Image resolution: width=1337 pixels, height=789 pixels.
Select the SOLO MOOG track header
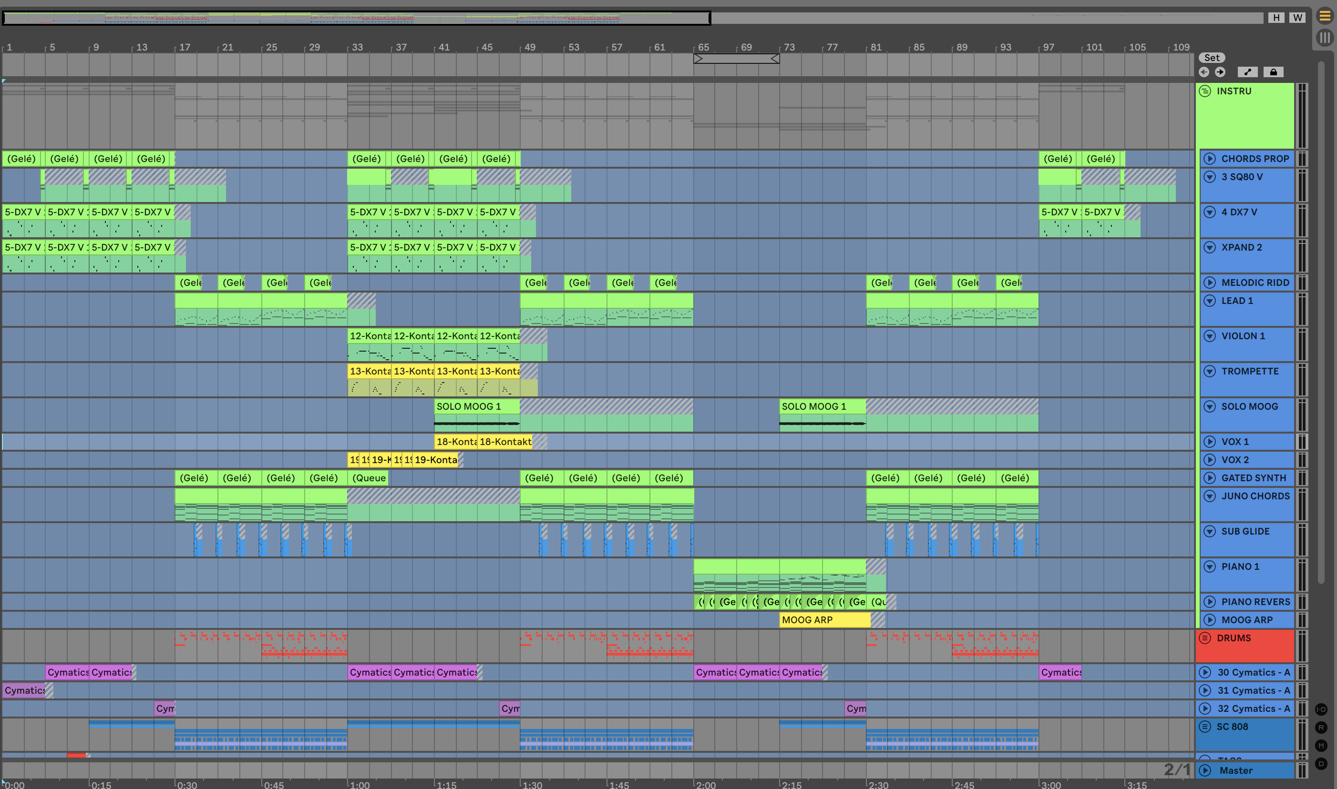tap(1249, 406)
